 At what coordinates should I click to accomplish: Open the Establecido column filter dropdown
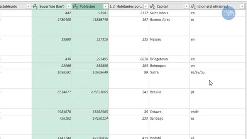click(28, 7)
